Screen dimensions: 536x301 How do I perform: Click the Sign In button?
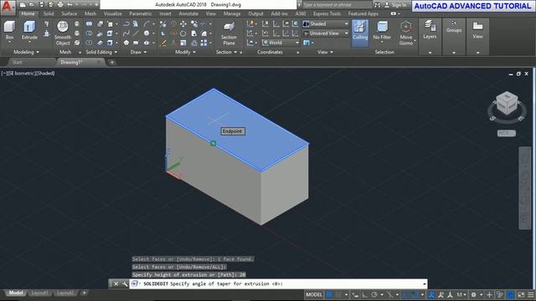pyautogui.click(x=395, y=5)
